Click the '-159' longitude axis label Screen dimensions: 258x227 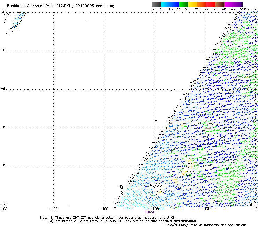click(104, 209)
